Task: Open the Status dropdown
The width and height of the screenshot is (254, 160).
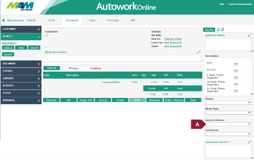Action: [227, 103]
